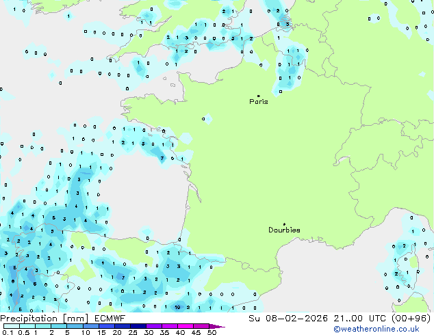This screenshot has height=335, width=434.
Task: Click the legend scale label 0.1
Action: pos(8,332)
